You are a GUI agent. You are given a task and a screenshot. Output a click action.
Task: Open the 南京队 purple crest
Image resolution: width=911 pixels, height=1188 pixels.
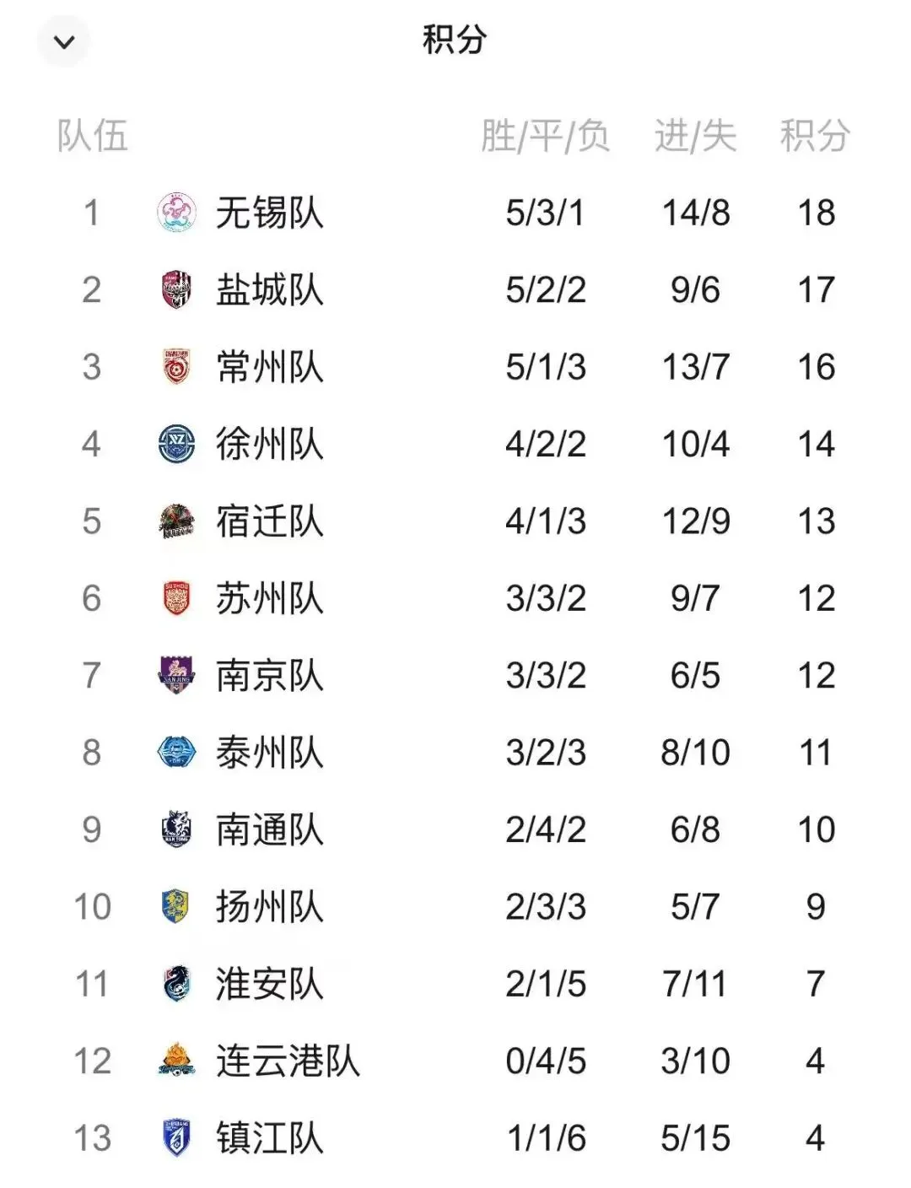(177, 676)
